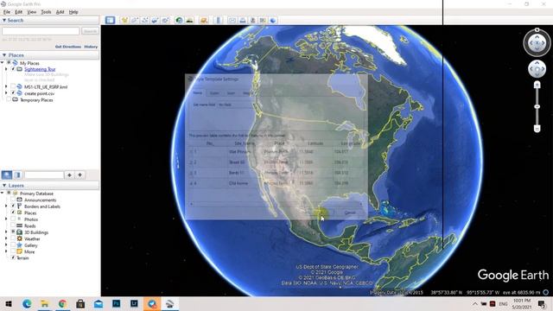Click the Search button
Viewport: 553px width, 311px height.
click(90, 31)
